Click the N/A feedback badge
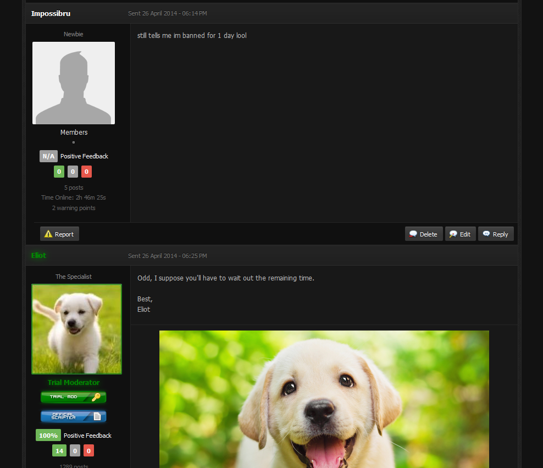 [x=48, y=156]
